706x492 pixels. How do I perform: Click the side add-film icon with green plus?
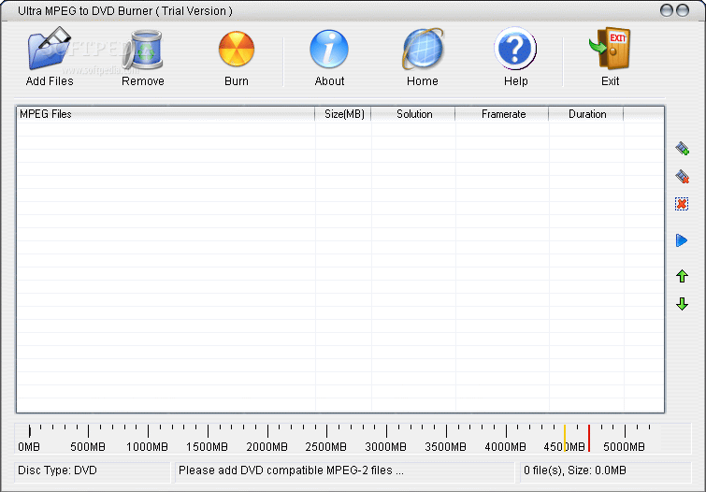pos(682,148)
